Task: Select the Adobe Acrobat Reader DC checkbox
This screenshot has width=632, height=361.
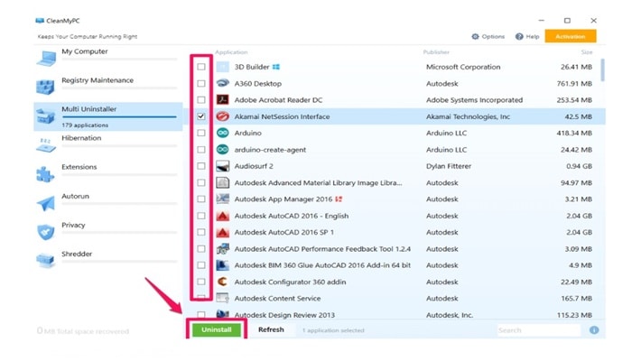Action: click(x=201, y=100)
